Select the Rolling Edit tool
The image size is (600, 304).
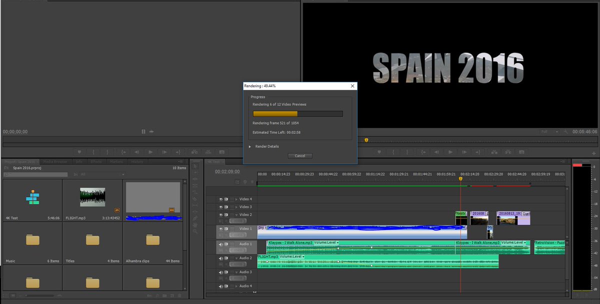click(195, 186)
